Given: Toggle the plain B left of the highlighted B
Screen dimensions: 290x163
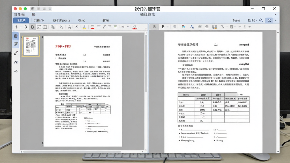Looking at the screenshot, I should click(26, 27).
